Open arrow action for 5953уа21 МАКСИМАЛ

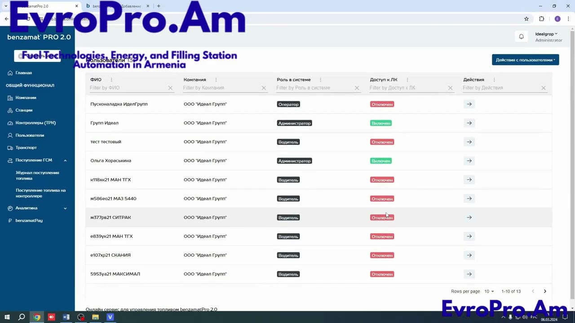[469, 274]
